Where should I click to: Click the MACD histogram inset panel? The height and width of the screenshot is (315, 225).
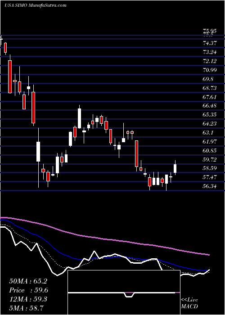pos(124,292)
